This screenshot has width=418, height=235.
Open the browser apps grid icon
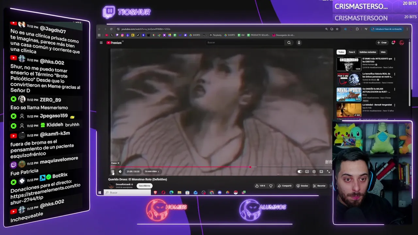click(x=99, y=35)
